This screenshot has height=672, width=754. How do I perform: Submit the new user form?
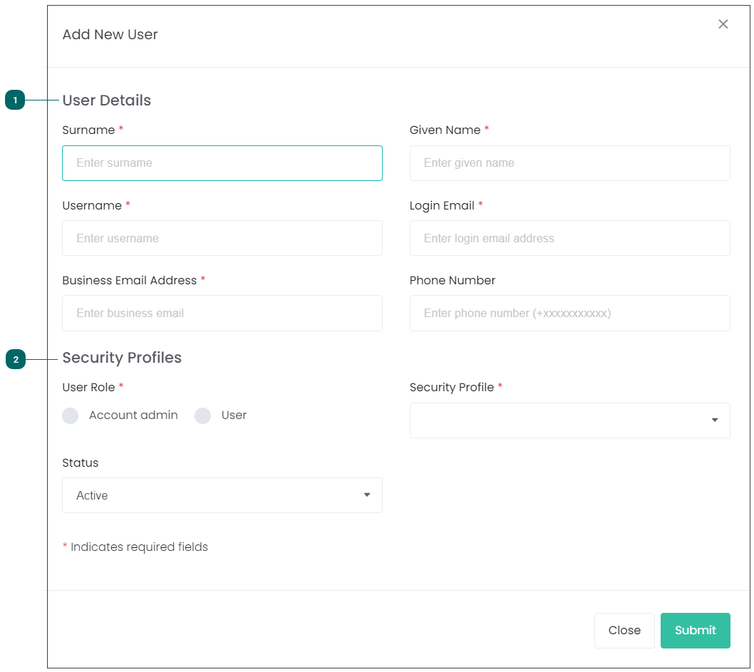pos(696,630)
